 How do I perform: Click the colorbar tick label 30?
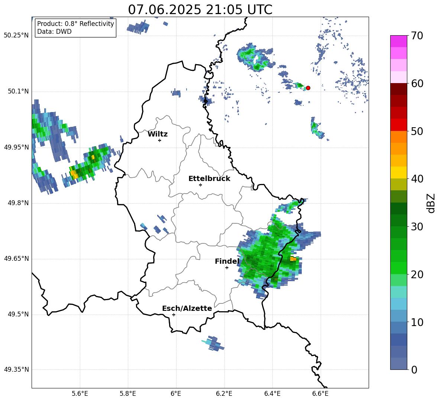(x=417, y=227)
